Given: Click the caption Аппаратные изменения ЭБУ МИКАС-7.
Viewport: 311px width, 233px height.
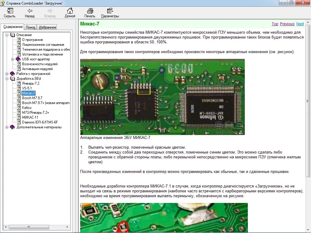Looking at the screenshot, I should tap(116, 137).
